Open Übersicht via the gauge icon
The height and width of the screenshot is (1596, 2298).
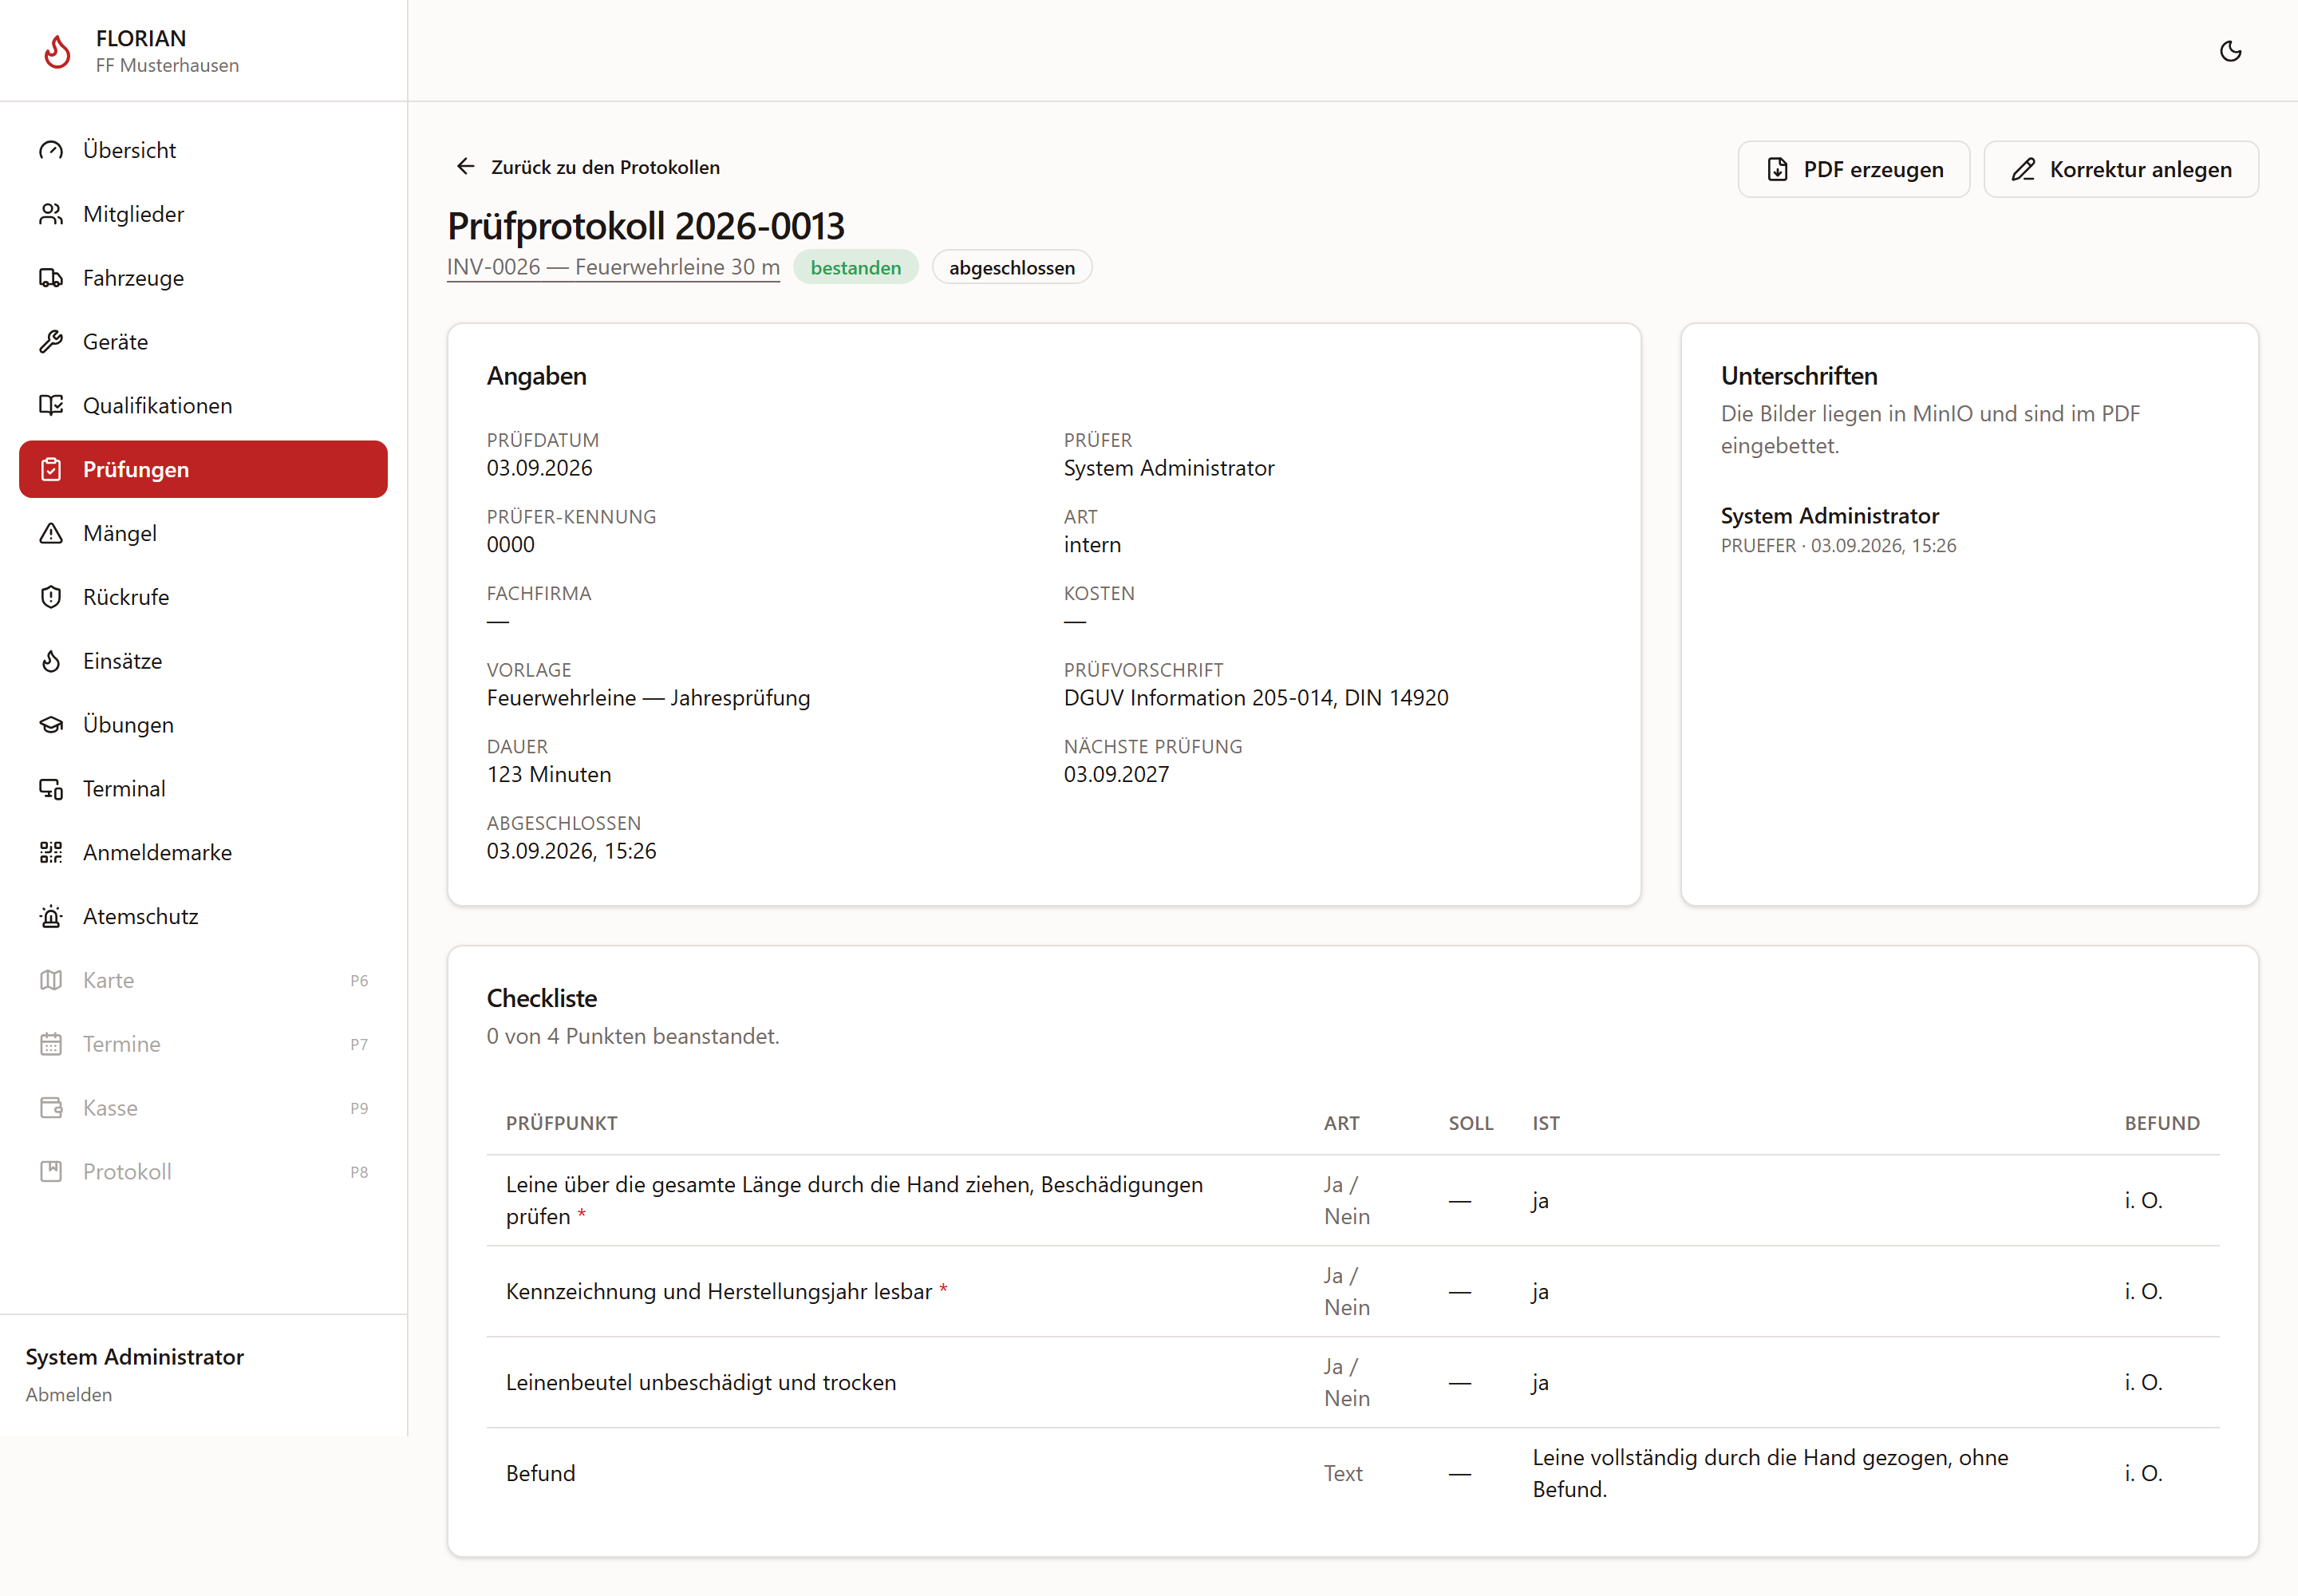pos(51,150)
